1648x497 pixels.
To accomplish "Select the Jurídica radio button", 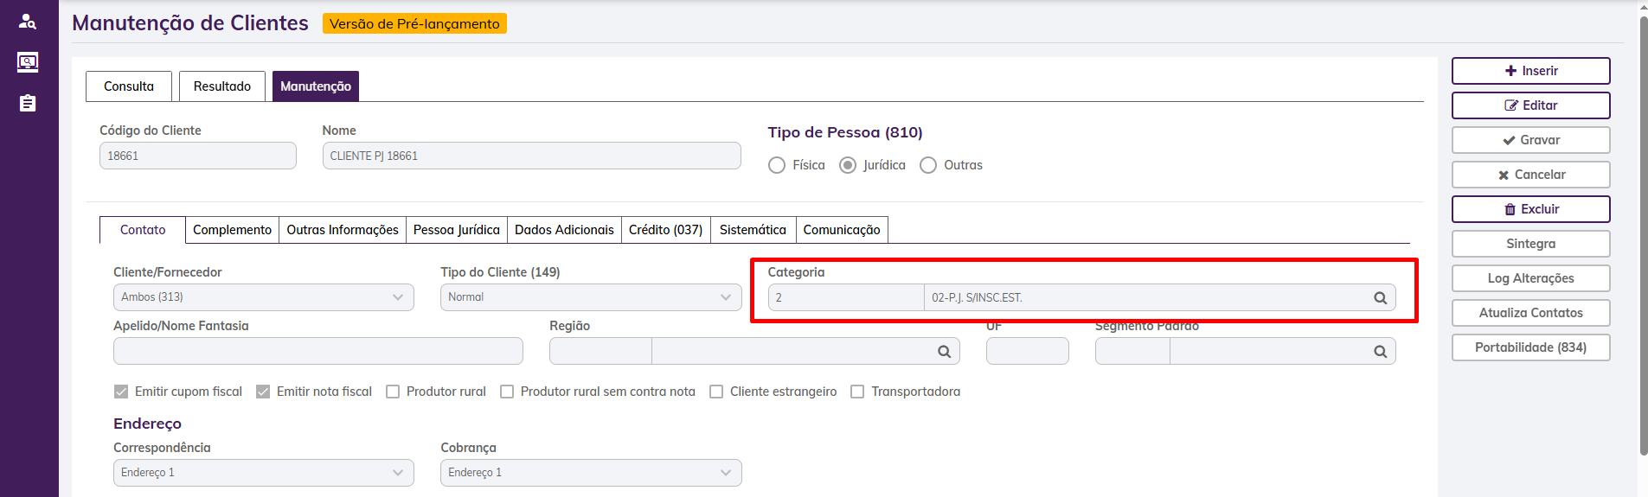I will [x=848, y=165].
